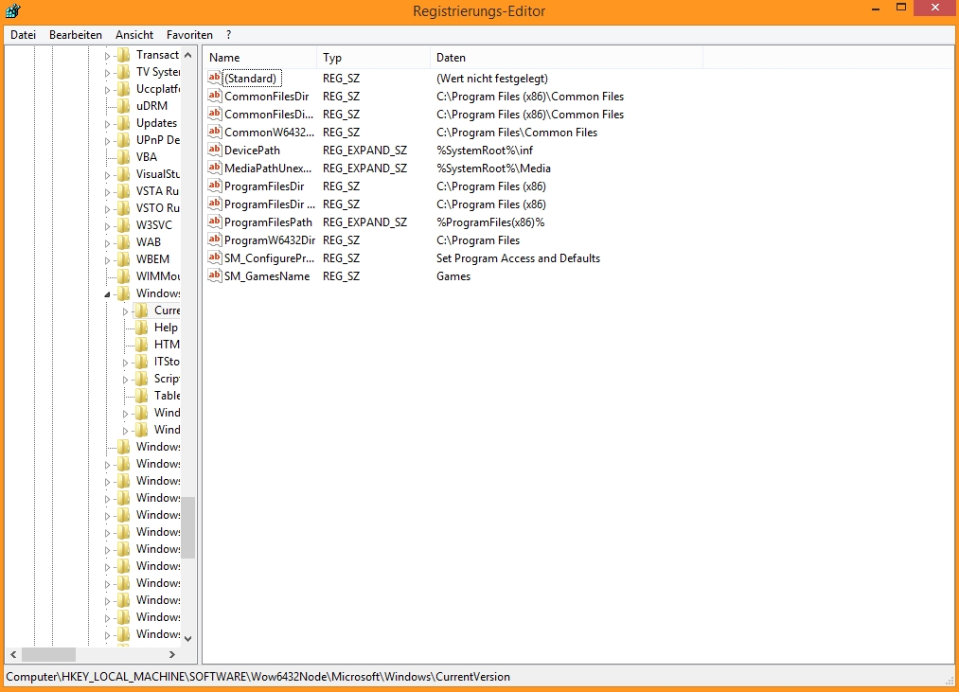The width and height of the screenshot is (959, 692).
Task: Click REG_EXPAND_SZ type of ProgramFilesPath
Action: click(x=364, y=222)
